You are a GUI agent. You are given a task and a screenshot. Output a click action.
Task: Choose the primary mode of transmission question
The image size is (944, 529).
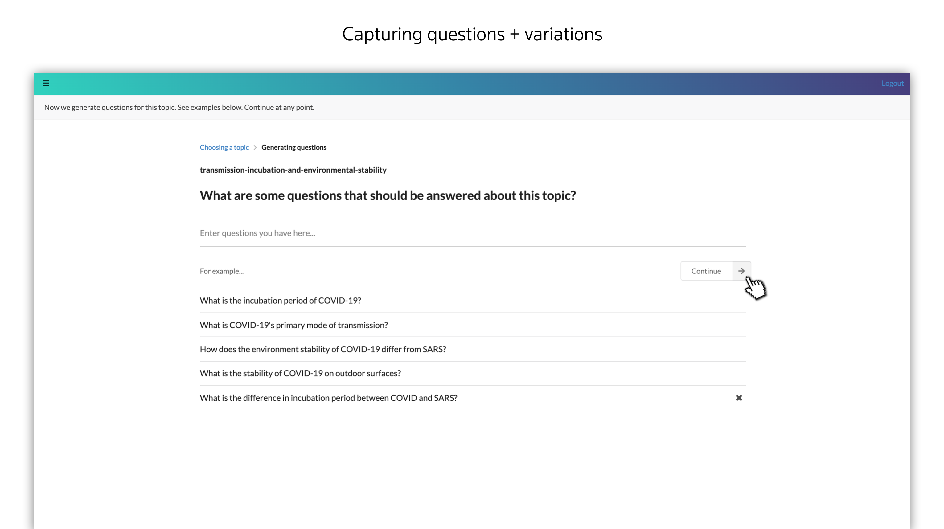coord(293,325)
